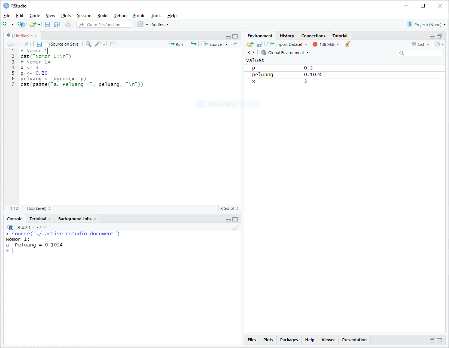Load a workspace in the Environment pane
Viewport: 449px width, 348px height.
click(250, 44)
